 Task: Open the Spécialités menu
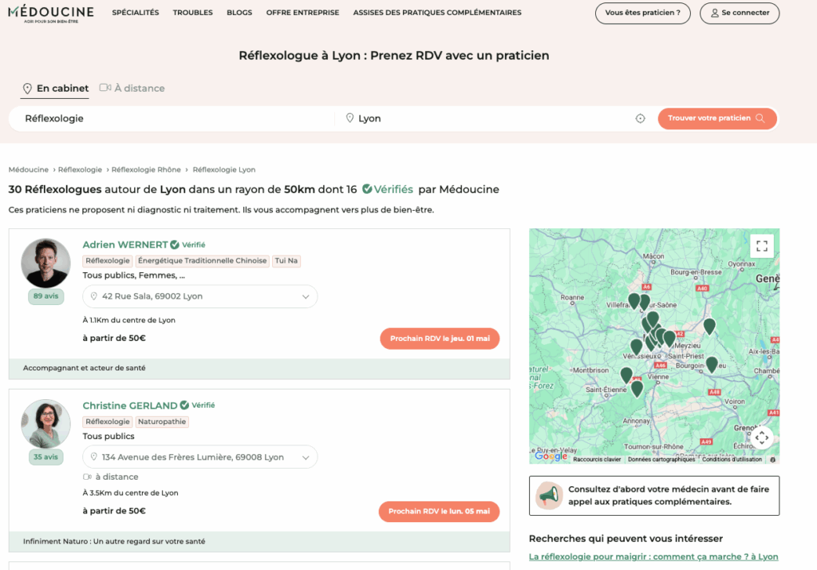click(136, 13)
